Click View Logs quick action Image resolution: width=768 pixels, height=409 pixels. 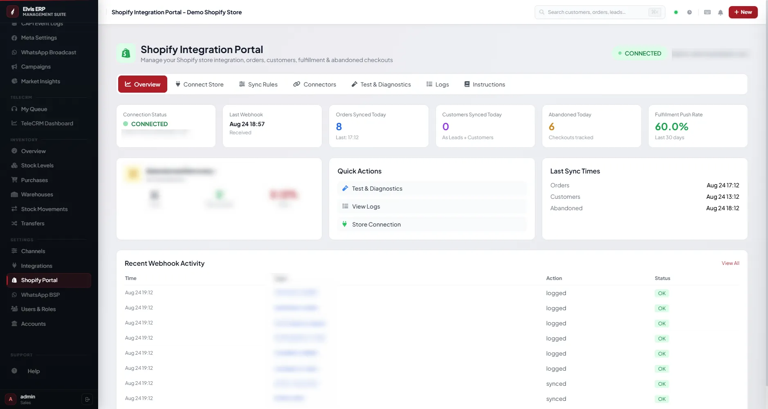pos(432,207)
